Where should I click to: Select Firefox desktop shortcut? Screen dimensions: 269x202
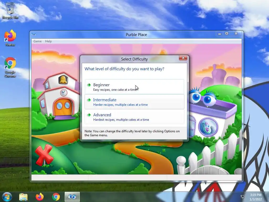10,38
